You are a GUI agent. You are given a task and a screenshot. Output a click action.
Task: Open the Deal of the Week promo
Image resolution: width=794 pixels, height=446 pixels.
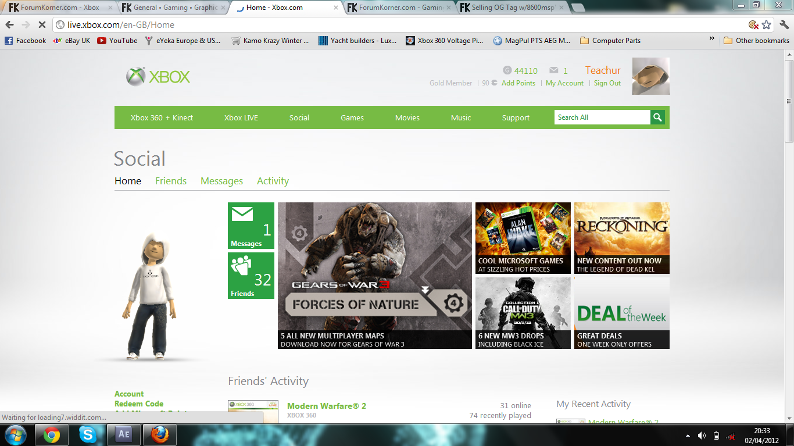tap(622, 313)
